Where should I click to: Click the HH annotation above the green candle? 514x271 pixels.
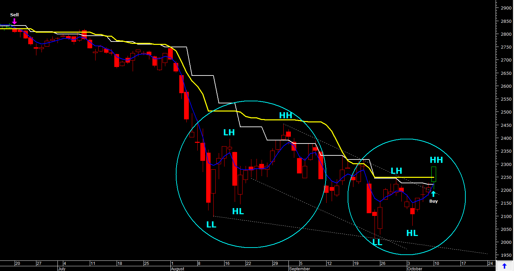[436, 160]
